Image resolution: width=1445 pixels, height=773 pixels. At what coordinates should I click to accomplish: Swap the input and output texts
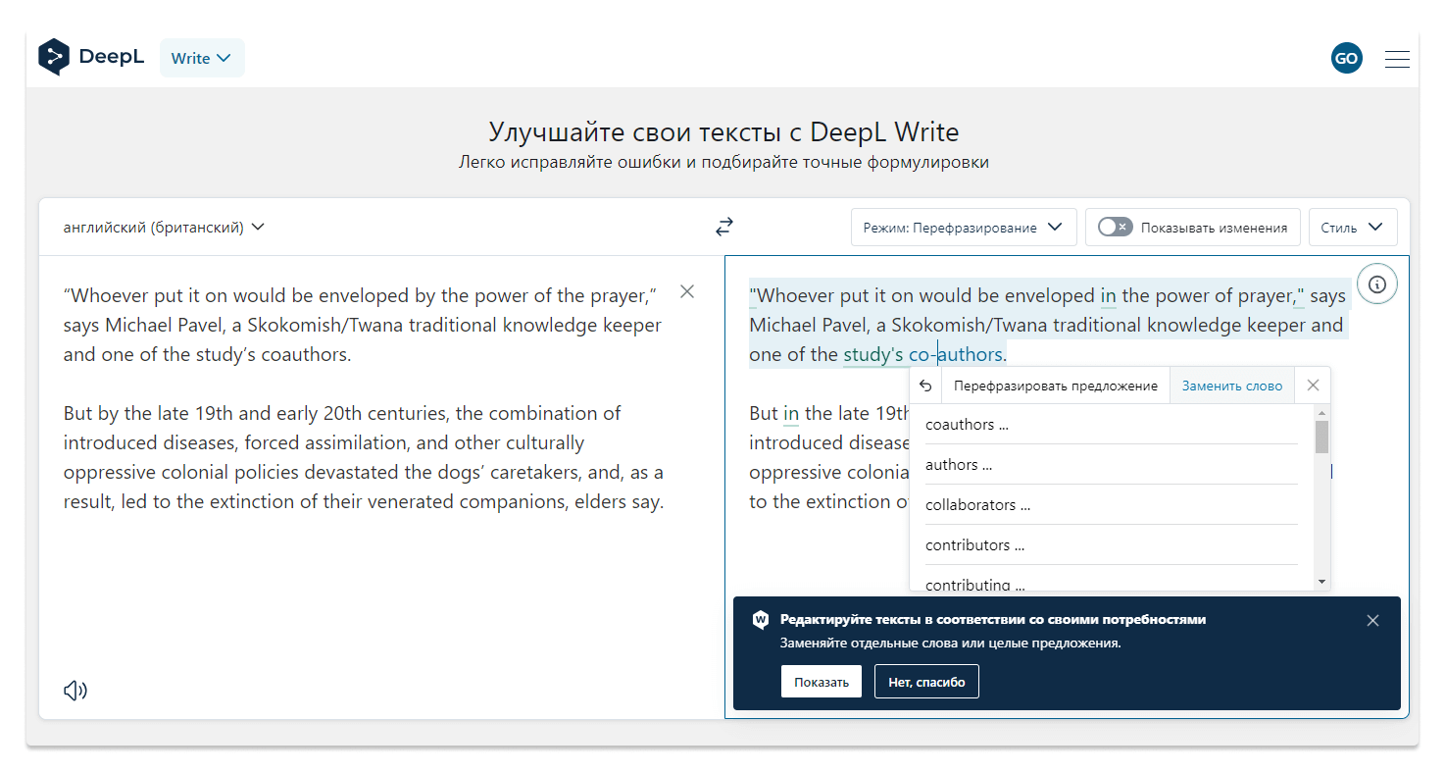[723, 227]
